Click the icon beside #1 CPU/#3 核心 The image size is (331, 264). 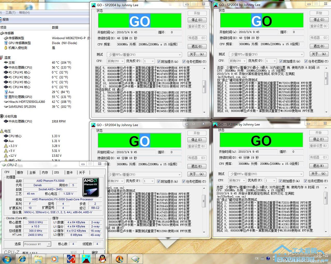tap(6, 82)
